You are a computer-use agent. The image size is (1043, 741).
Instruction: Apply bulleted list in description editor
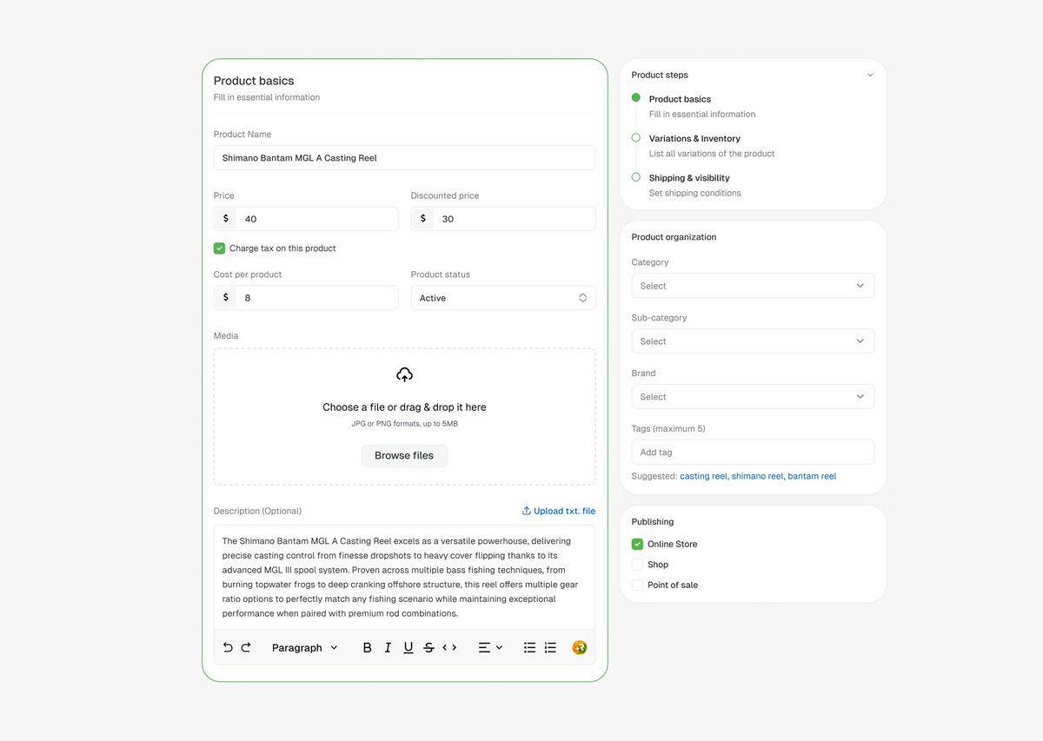pyautogui.click(x=529, y=647)
